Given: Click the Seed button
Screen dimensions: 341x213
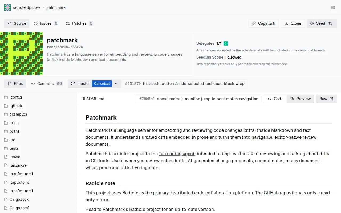Looking at the screenshot, I should point(322,23).
